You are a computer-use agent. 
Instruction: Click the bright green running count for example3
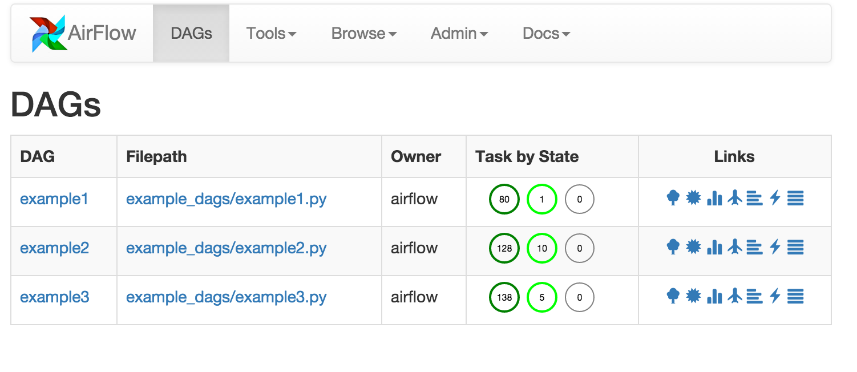pos(541,297)
